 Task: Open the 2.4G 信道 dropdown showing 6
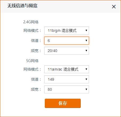[67, 41]
